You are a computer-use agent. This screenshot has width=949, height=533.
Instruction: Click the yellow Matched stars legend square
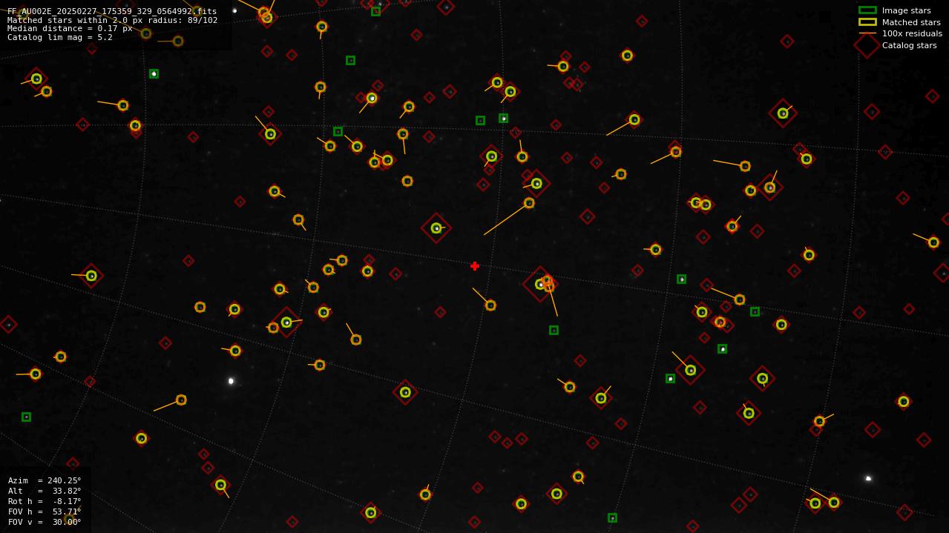pos(867,22)
